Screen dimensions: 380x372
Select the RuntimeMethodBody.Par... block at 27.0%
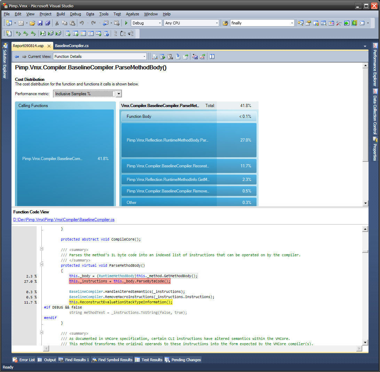pos(189,140)
